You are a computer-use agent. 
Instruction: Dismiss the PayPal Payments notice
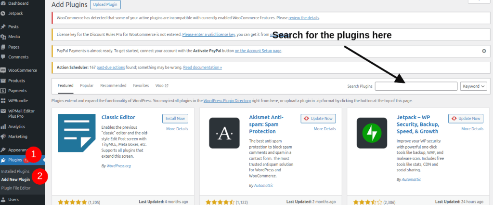pos(484,51)
